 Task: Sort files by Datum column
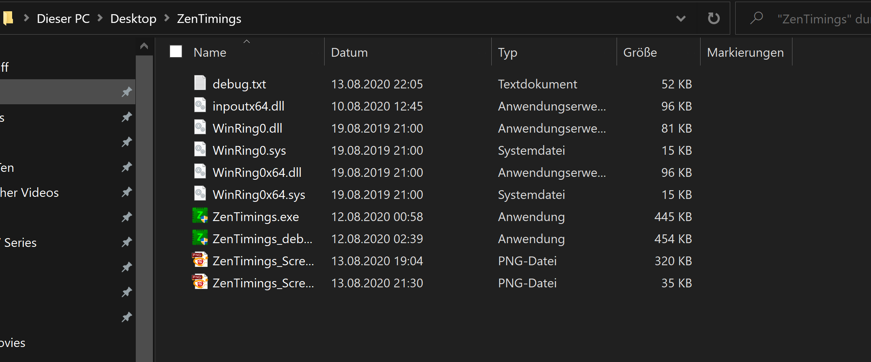tap(349, 53)
